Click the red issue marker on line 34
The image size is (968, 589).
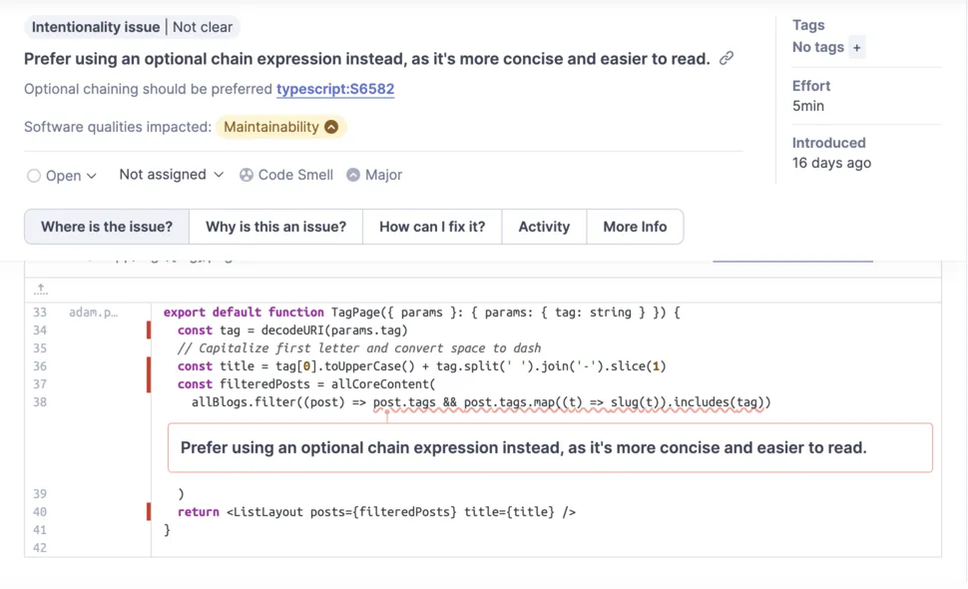coord(149,330)
